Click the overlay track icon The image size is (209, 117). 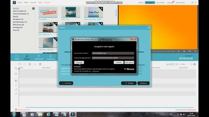click(16, 81)
